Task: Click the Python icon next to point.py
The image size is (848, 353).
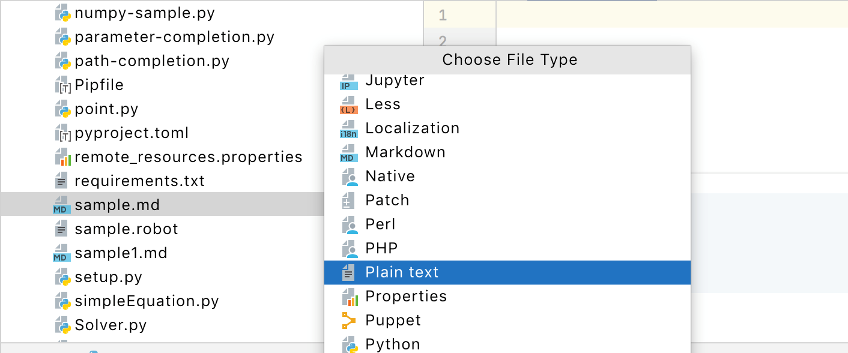Action: [x=62, y=109]
